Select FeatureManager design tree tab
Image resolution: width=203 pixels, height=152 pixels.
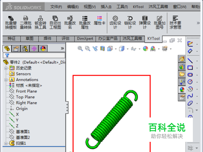coord(7,48)
